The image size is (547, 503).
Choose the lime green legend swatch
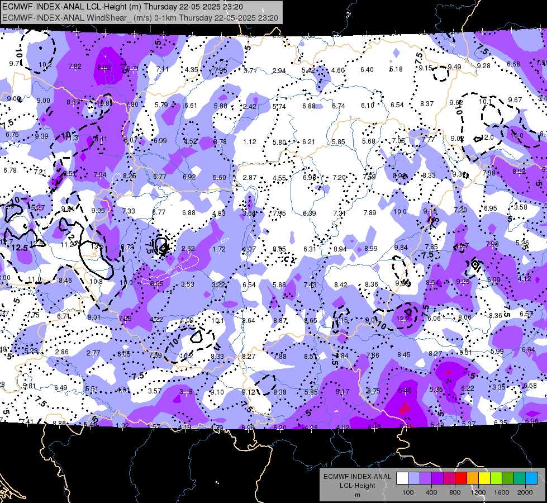tap(496, 478)
